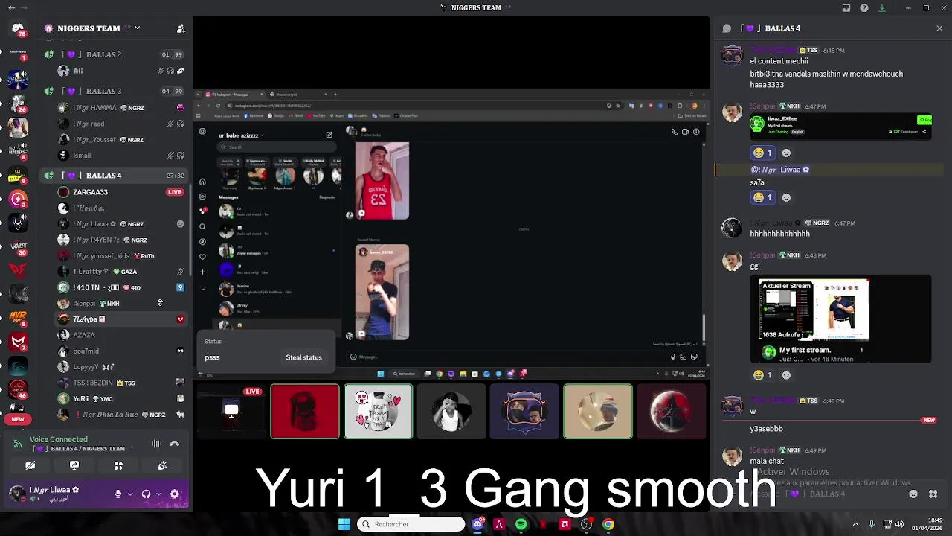Open Netflix from the taskbar
952x536 pixels.
point(543,524)
